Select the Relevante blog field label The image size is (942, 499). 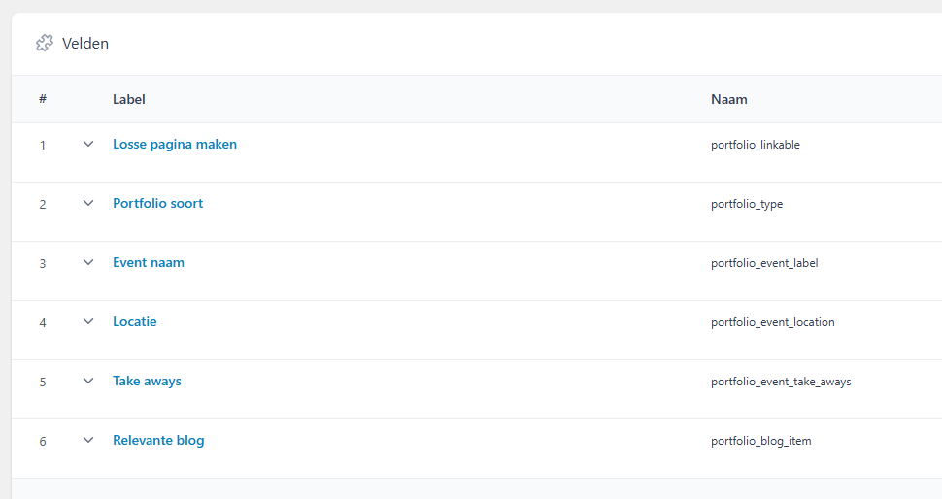158,440
